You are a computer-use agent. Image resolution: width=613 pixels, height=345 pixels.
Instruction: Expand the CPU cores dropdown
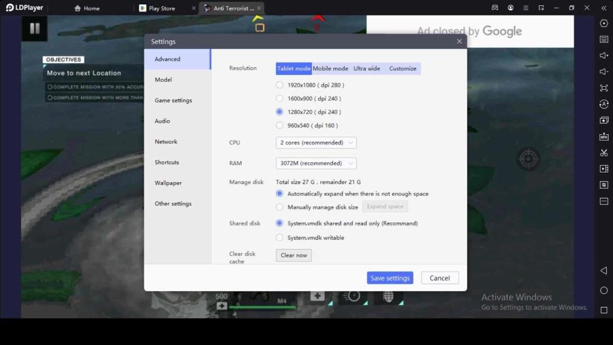(x=316, y=143)
